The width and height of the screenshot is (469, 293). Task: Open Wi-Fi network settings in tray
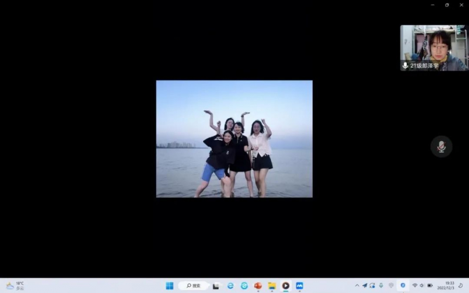pyautogui.click(x=415, y=286)
